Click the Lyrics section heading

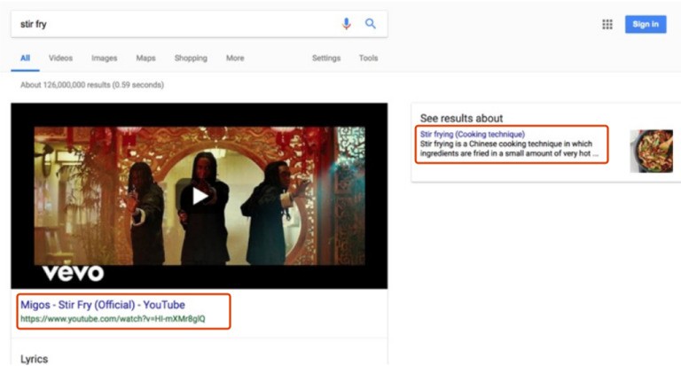pyautogui.click(x=35, y=359)
